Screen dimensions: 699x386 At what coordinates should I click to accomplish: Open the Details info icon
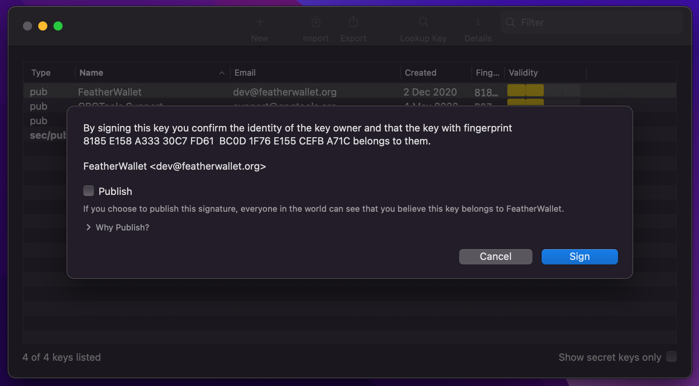coord(478,22)
